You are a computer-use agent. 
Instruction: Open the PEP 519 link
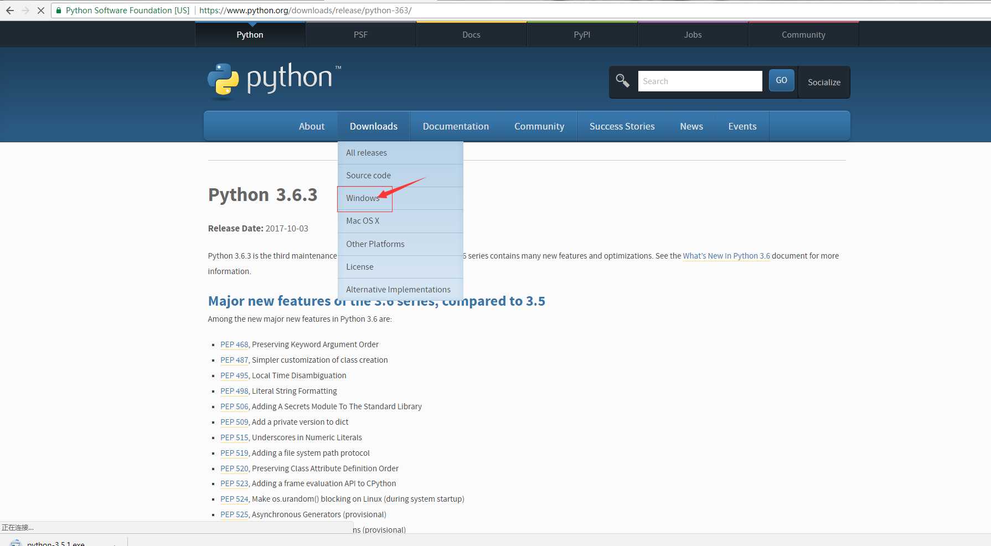234,453
